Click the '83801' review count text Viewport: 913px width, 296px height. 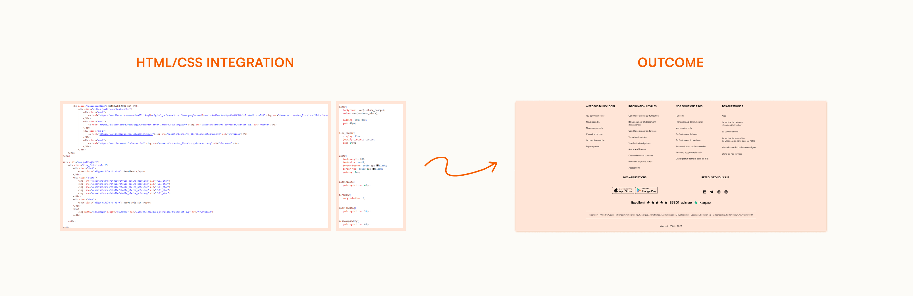pyautogui.click(x=674, y=203)
